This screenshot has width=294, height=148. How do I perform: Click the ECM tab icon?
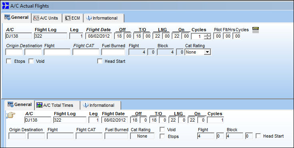[68, 18]
